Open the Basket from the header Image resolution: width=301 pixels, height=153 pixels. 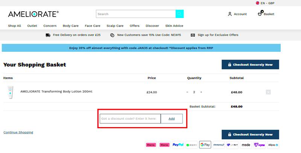tap(266, 14)
